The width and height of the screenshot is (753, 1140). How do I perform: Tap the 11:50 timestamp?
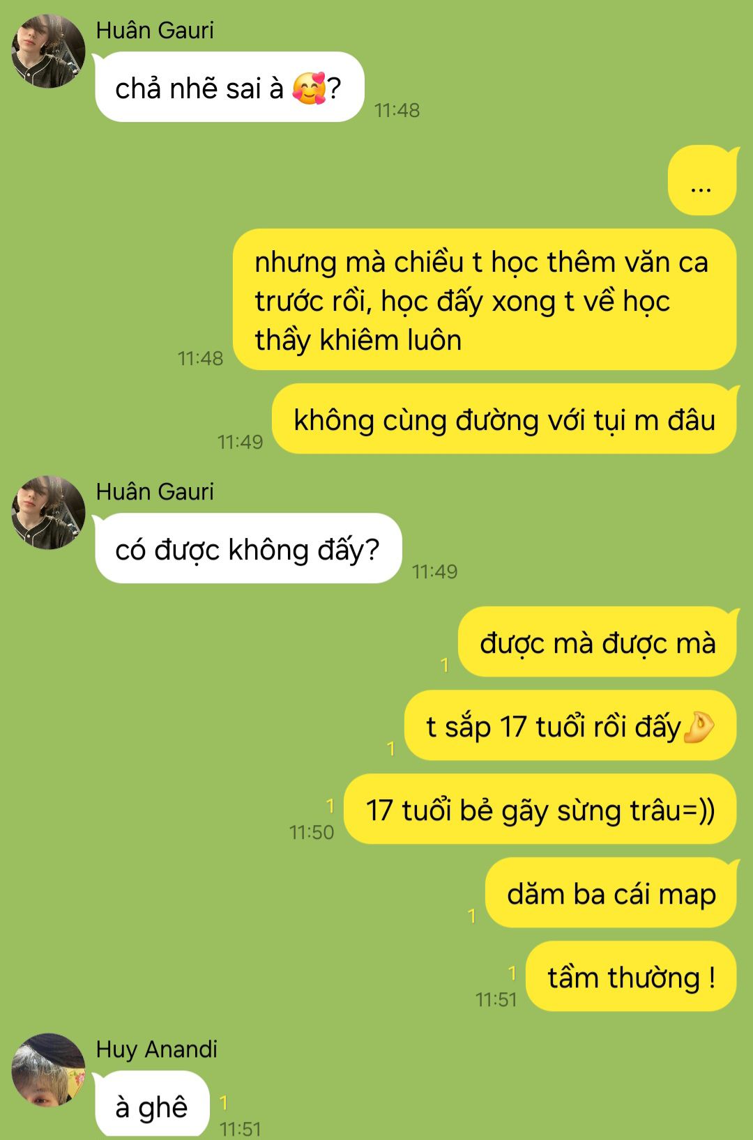point(312,832)
